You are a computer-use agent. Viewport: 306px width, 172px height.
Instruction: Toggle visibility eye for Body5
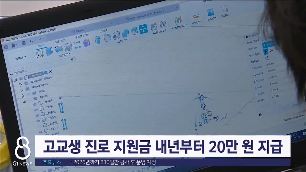(38, 120)
